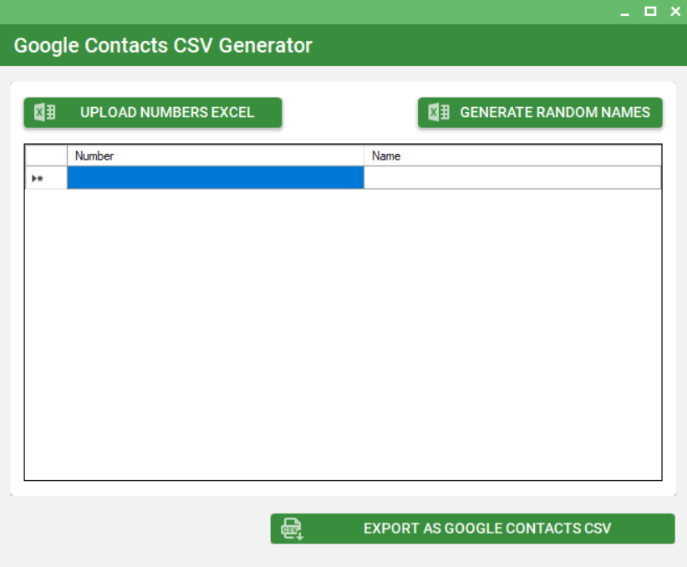
Task: Select the Number column header
Action: coord(215,156)
